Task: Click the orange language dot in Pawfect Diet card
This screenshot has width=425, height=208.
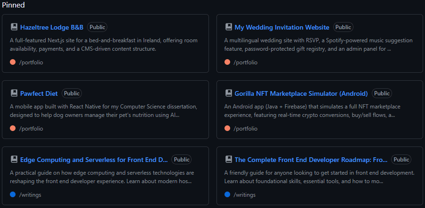Action: pos(13,128)
